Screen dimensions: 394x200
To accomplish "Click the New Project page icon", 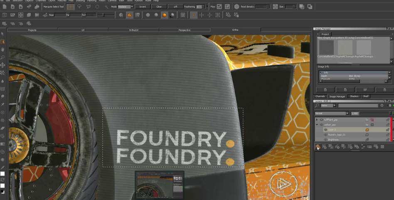I will pyautogui.click(x=4, y=7).
